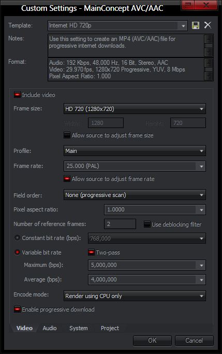Open the Frame size dropdown
Screen dimensions: 222x354
click(135, 109)
